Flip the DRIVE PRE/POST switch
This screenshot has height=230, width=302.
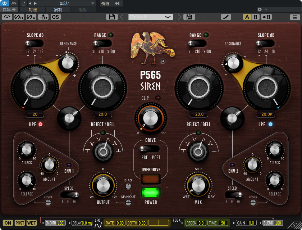[x=149, y=149]
